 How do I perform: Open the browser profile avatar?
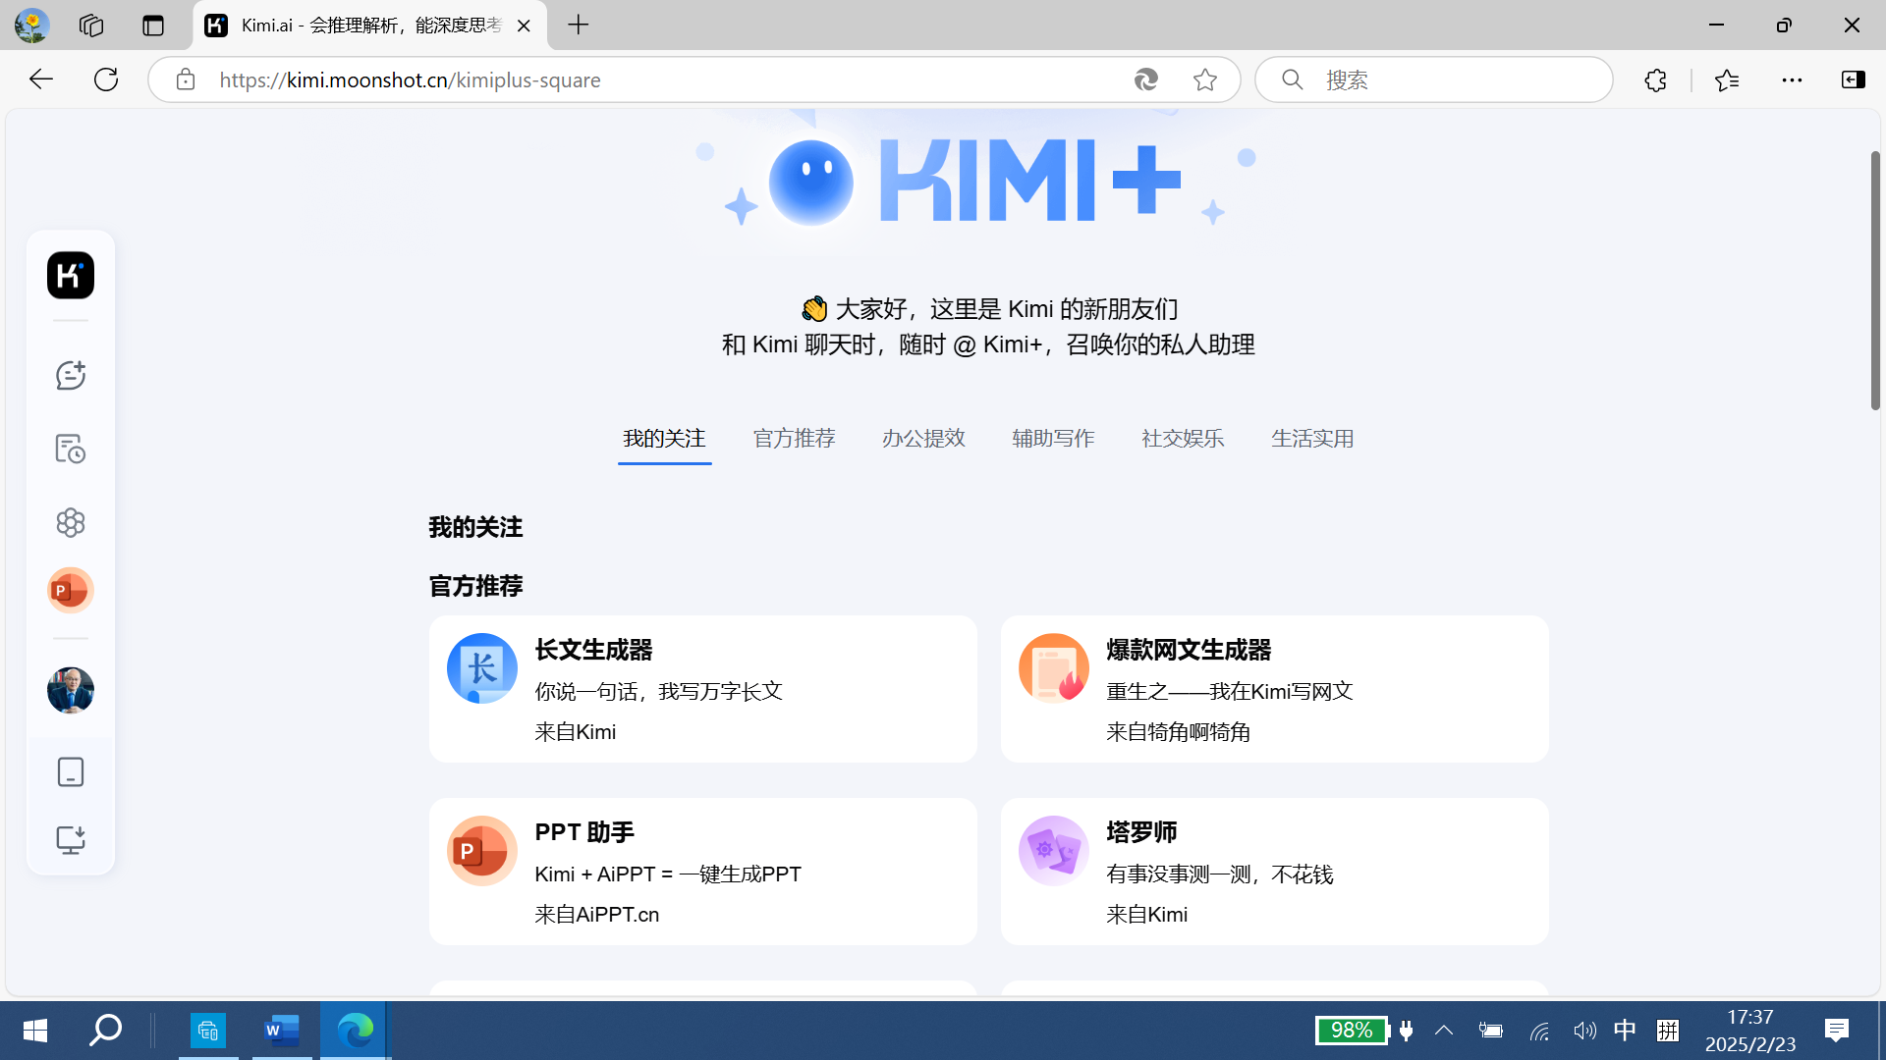point(31,26)
